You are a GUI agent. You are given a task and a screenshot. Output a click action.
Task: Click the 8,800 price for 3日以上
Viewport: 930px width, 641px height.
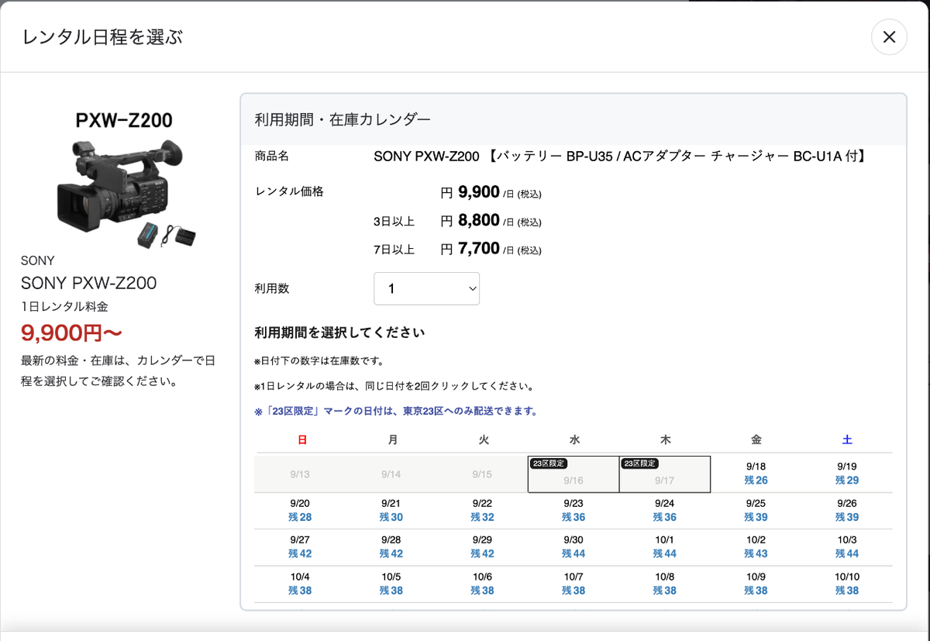pyautogui.click(x=479, y=220)
